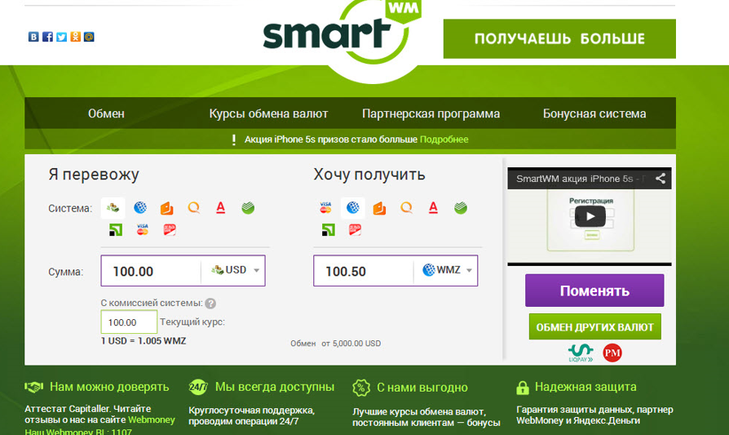Screen dimensions: 729x435
Task: Open the Facebook social icon
Action: coord(47,37)
